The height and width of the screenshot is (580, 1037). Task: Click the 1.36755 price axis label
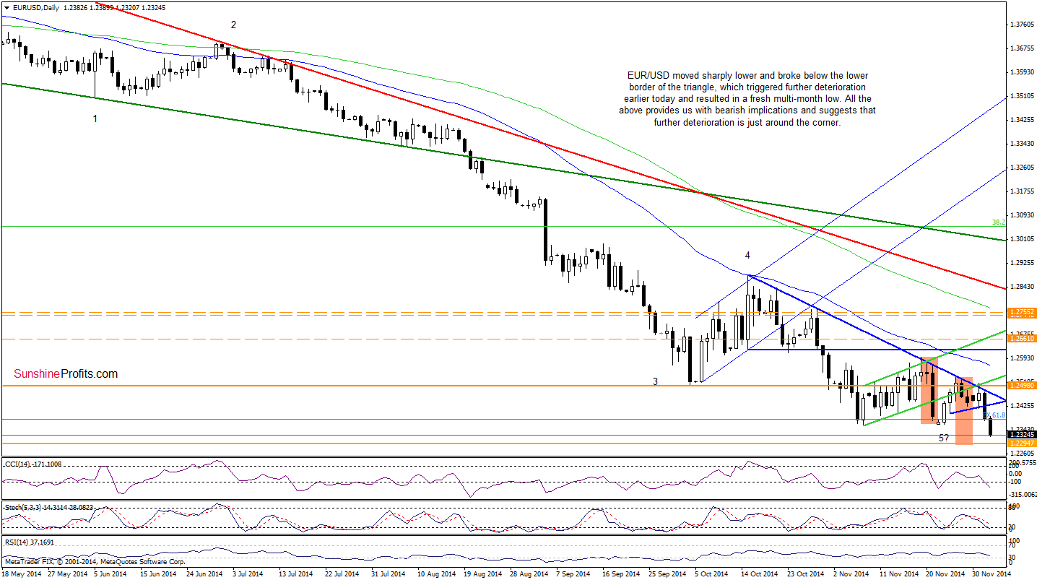1021,48
